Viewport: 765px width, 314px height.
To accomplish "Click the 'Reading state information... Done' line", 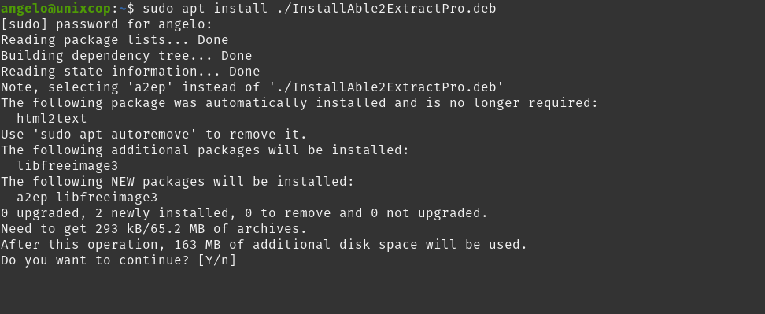I will pyautogui.click(x=131, y=72).
